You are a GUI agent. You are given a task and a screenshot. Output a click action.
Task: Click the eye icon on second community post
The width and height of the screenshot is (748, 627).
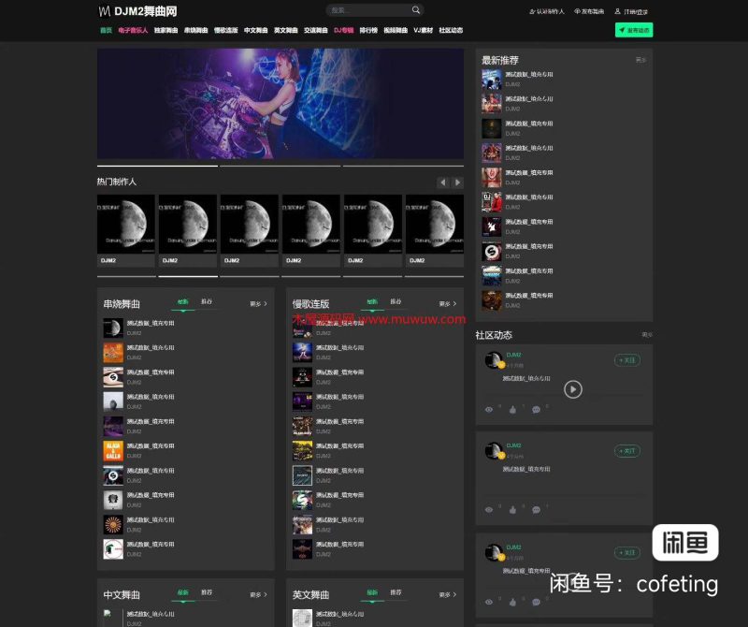[489, 510]
